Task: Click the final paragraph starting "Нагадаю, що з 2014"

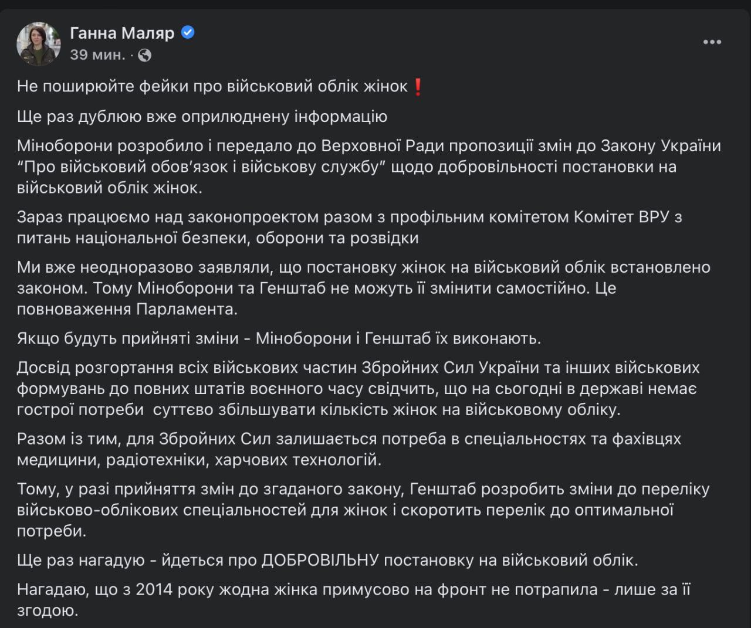Action: [x=353, y=590]
